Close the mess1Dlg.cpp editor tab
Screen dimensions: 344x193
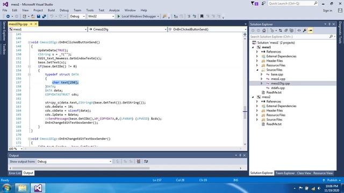(36, 24)
